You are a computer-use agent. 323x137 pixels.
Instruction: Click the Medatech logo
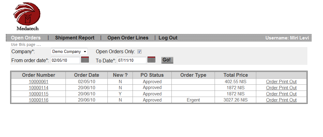click(x=27, y=16)
